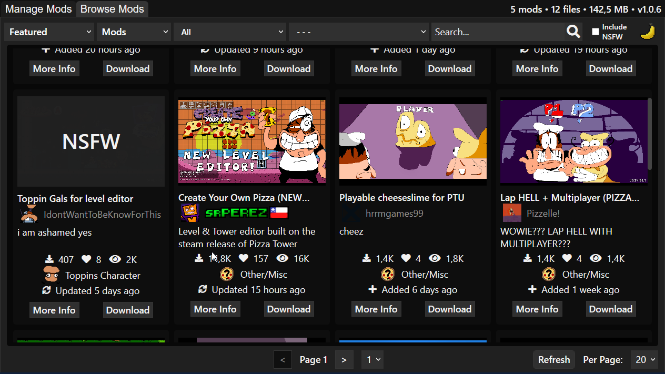Click the views eye icon on Toppin Gals
This screenshot has height=374, width=665.
tap(115, 259)
